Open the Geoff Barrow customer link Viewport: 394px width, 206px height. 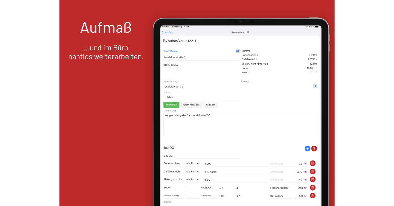pos(171,51)
